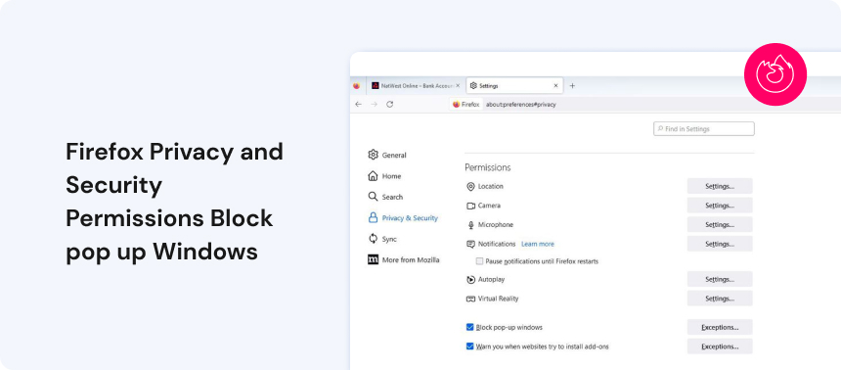Click the Firefox identity badge in the address bar
Screen dimensions: 841x370
click(465, 105)
